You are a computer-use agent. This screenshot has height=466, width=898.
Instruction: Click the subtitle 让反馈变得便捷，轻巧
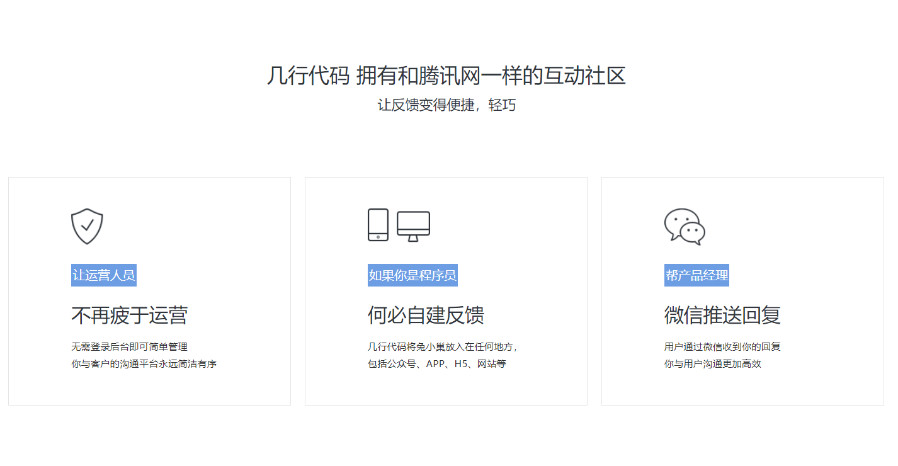coord(446,105)
